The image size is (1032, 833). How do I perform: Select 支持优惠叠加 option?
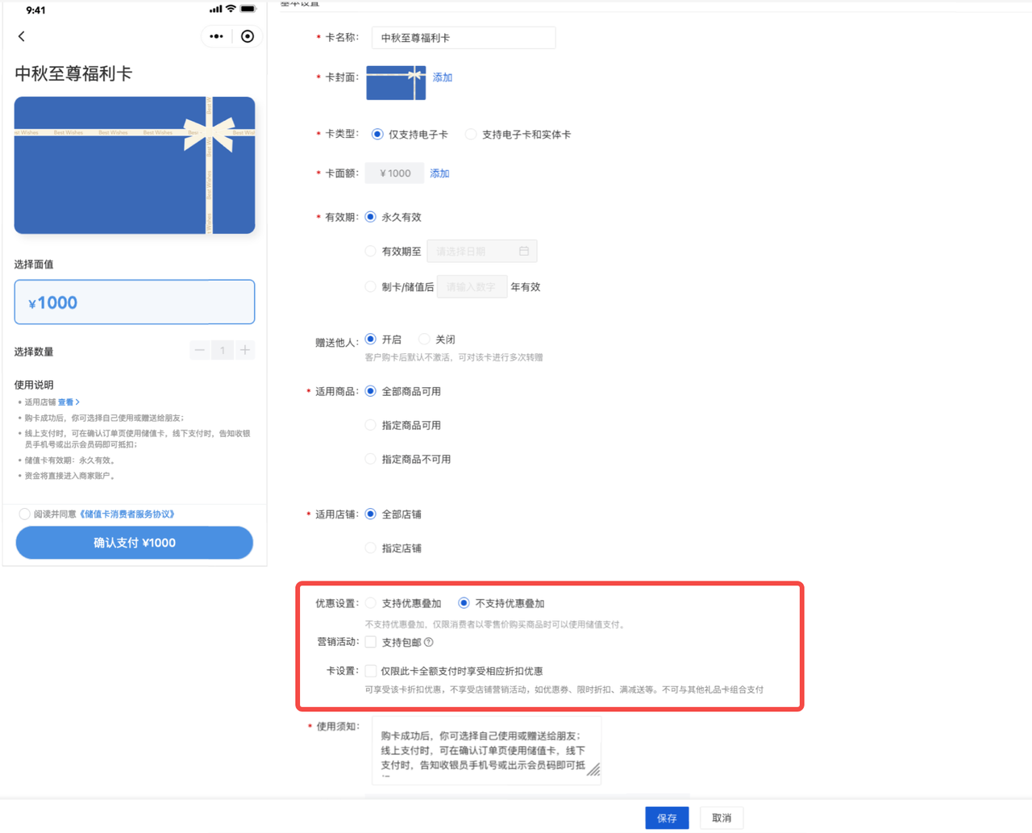[371, 603]
